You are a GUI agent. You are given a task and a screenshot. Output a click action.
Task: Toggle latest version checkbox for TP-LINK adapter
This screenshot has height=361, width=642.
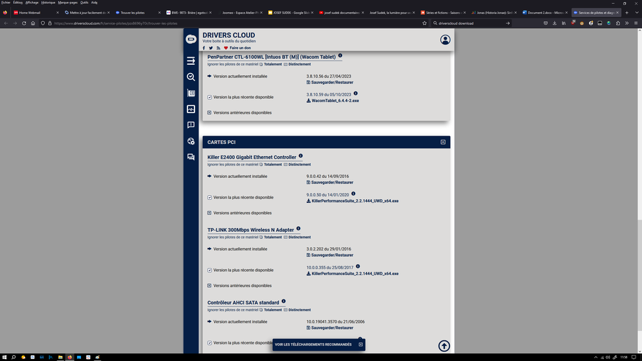(210, 270)
